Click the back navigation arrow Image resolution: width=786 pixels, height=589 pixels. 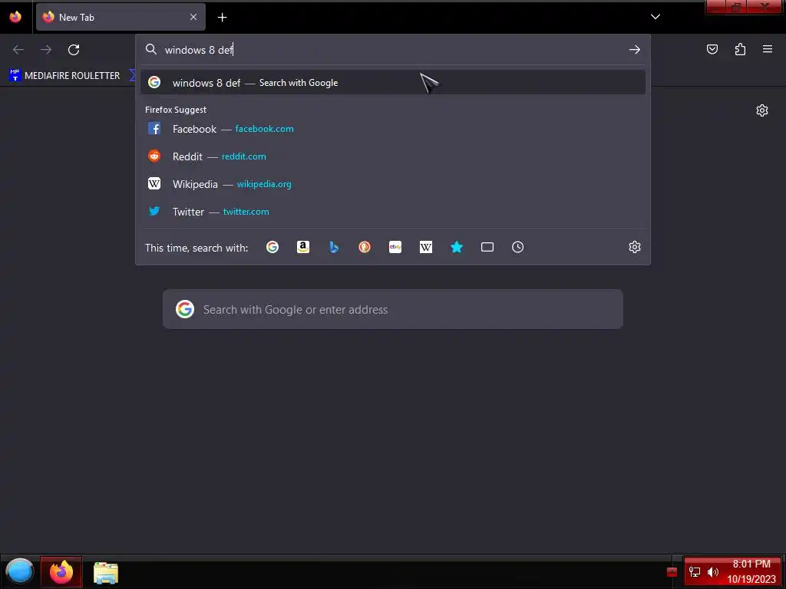[18, 50]
